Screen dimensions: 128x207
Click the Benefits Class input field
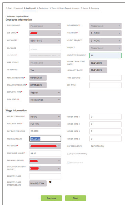coord(45,176)
